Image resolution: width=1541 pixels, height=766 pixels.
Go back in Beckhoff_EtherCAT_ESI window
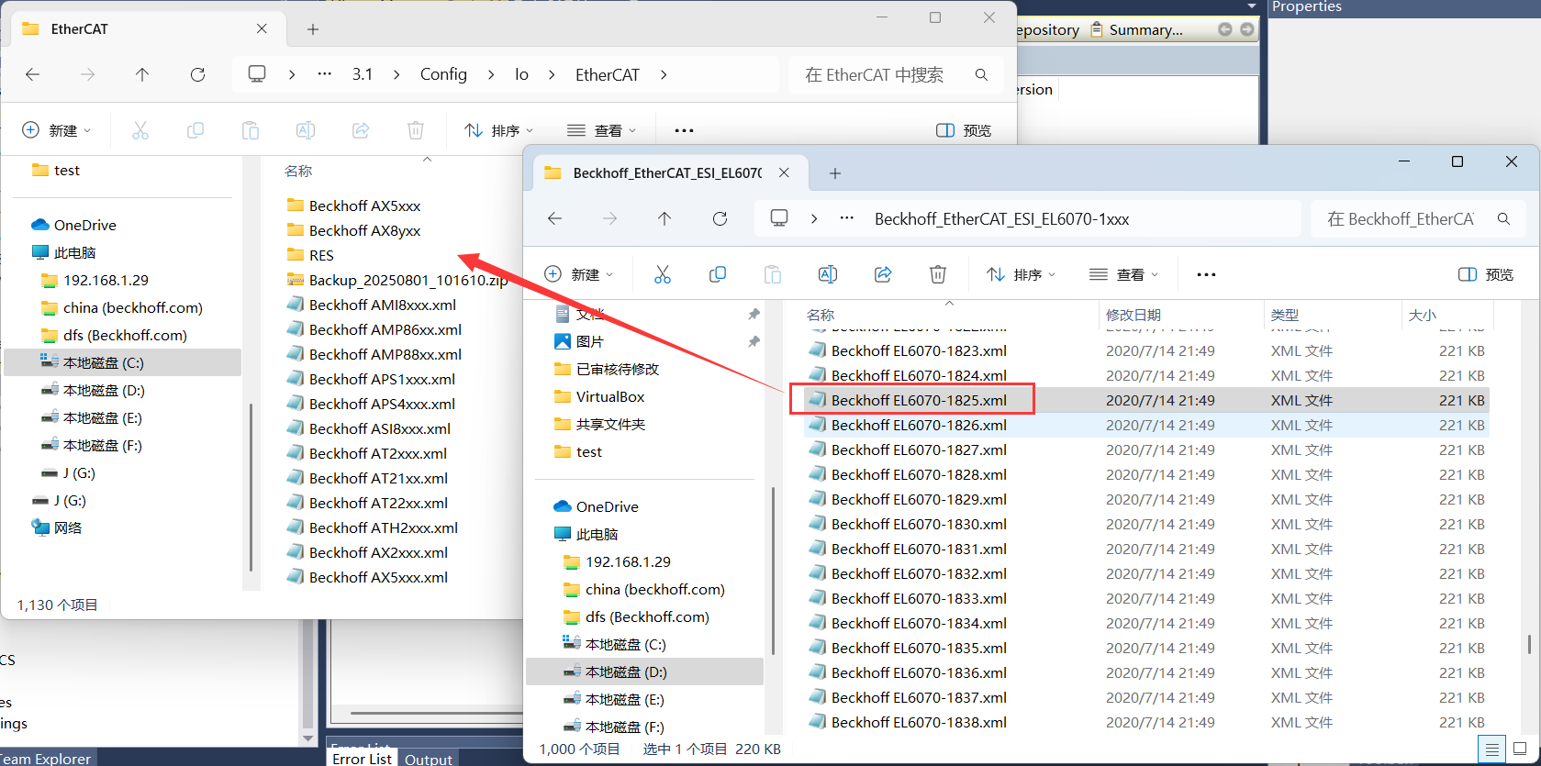point(554,218)
